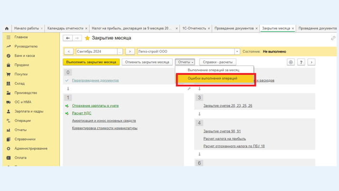The image size is (339, 191).
Task: Close the 1С-Отчетность tab
Action: pos(209,29)
